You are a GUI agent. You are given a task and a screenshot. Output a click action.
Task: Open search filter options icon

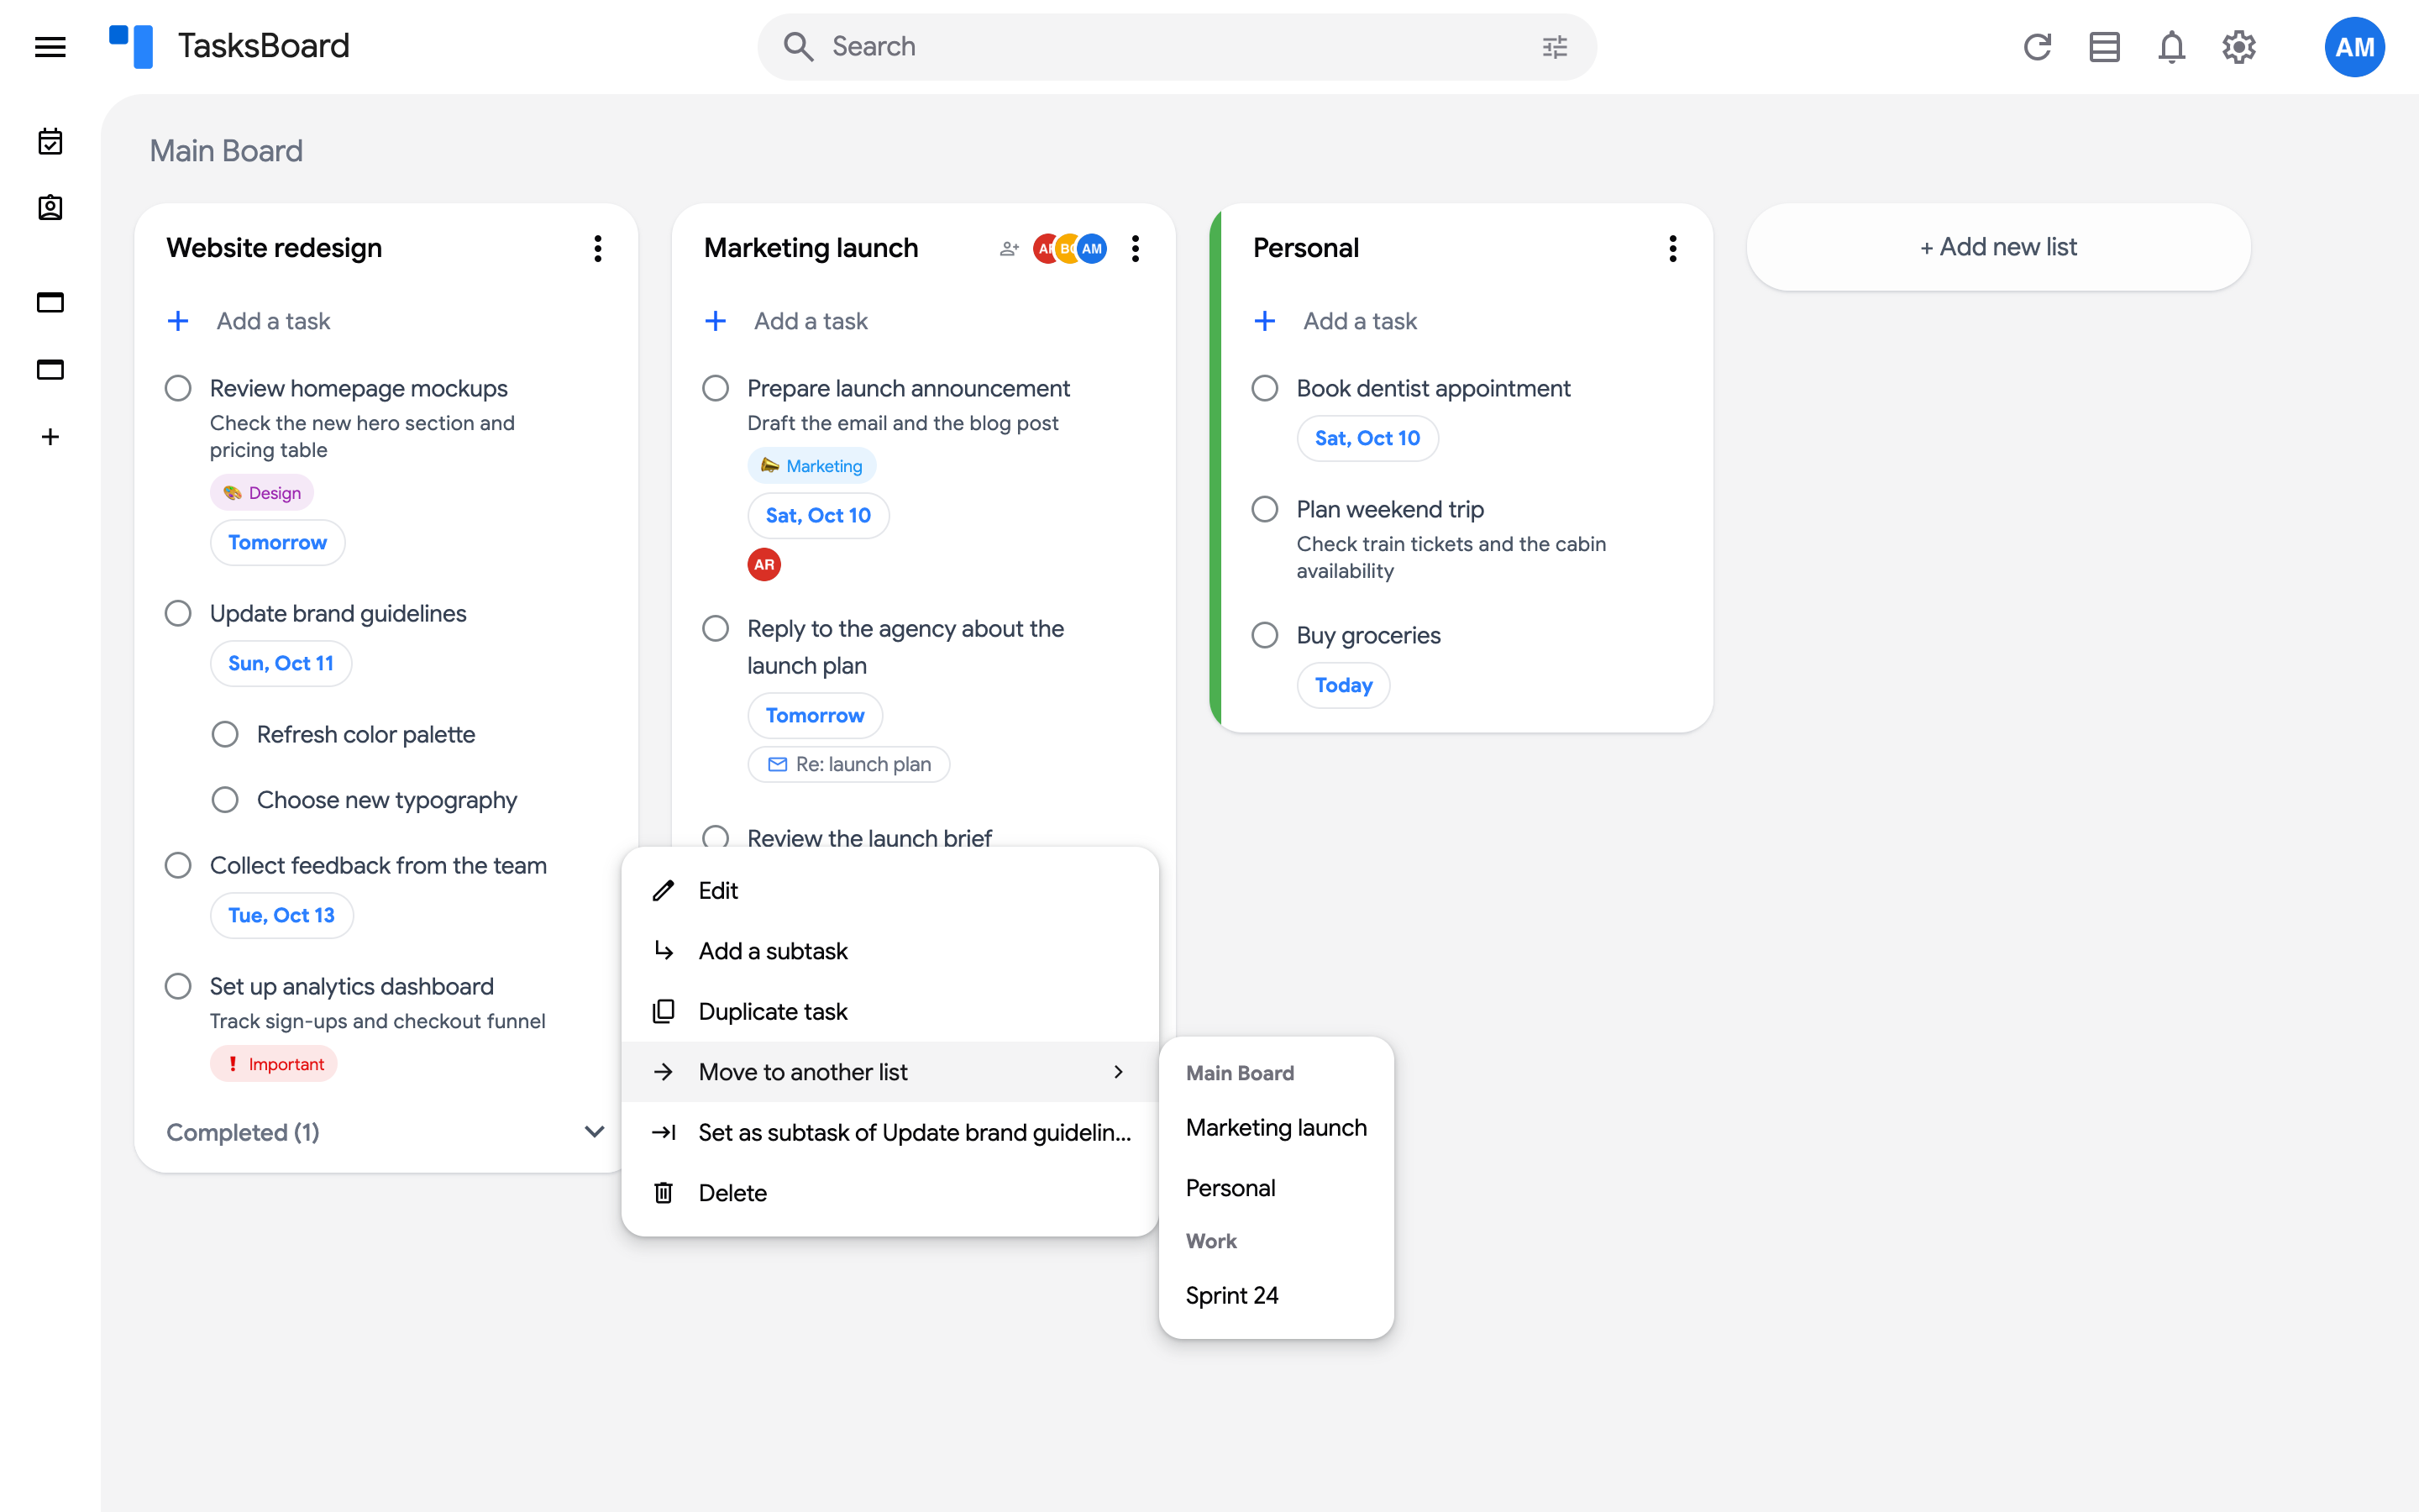coord(1555,47)
